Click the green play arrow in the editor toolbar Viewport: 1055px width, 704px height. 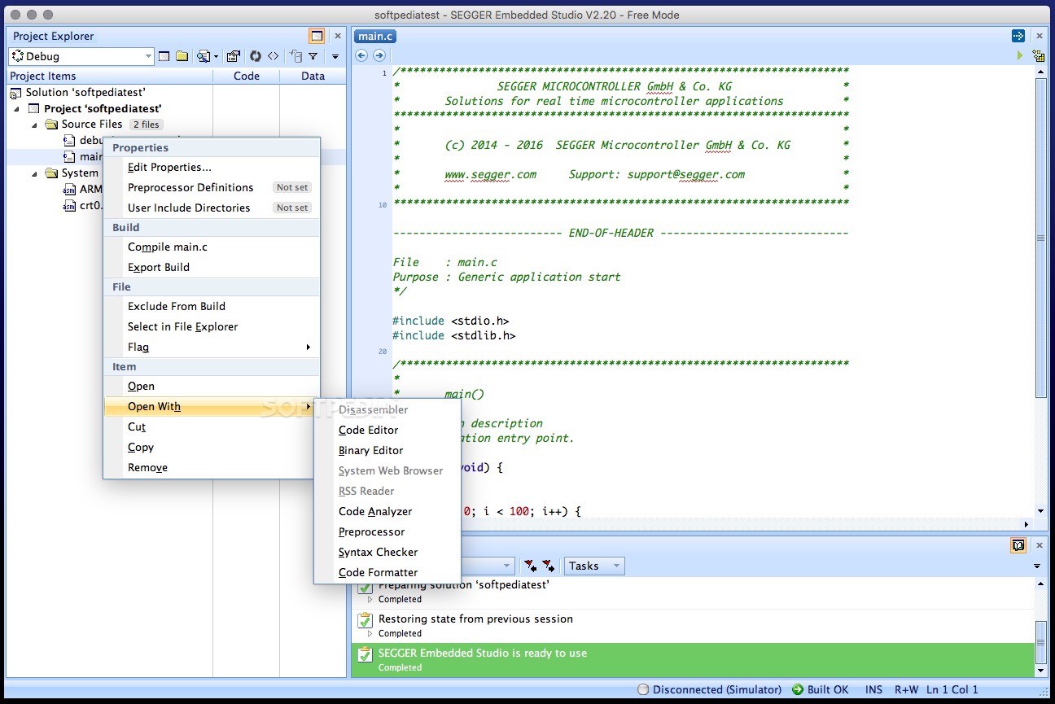point(1019,55)
